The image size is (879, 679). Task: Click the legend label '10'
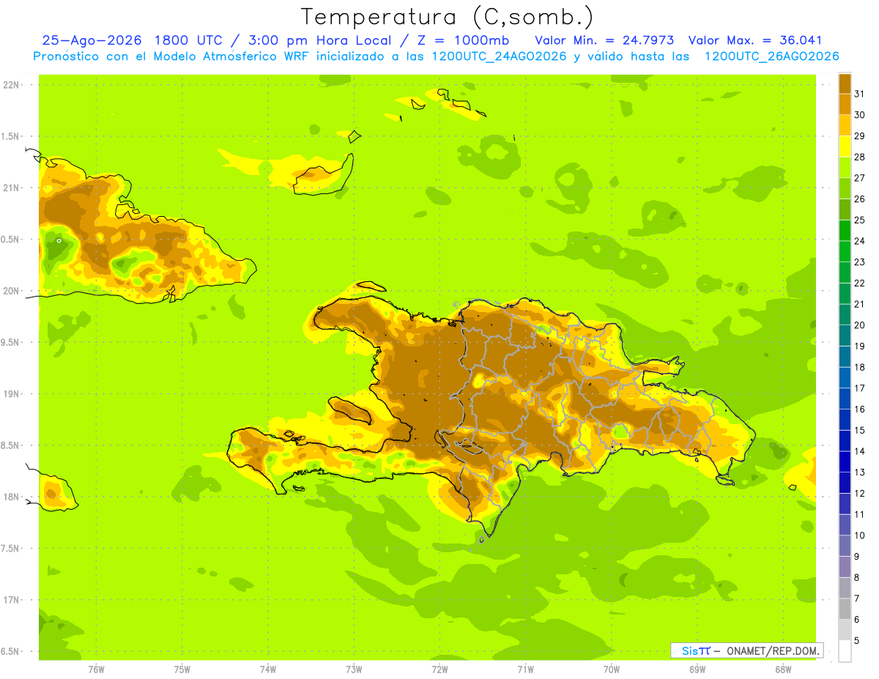pos(859,535)
